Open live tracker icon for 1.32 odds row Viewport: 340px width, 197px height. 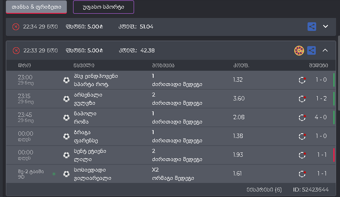click(x=302, y=80)
